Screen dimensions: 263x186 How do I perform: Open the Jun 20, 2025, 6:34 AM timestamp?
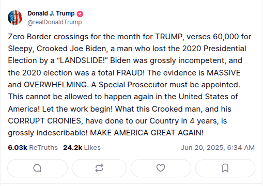pyautogui.click(x=218, y=148)
